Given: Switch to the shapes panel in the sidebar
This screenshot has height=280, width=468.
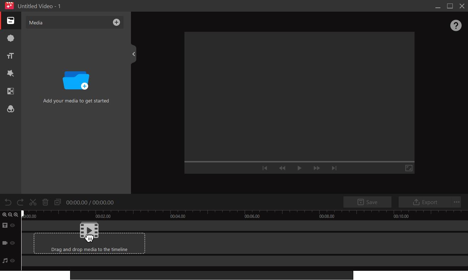Looking at the screenshot, I should (11, 38).
